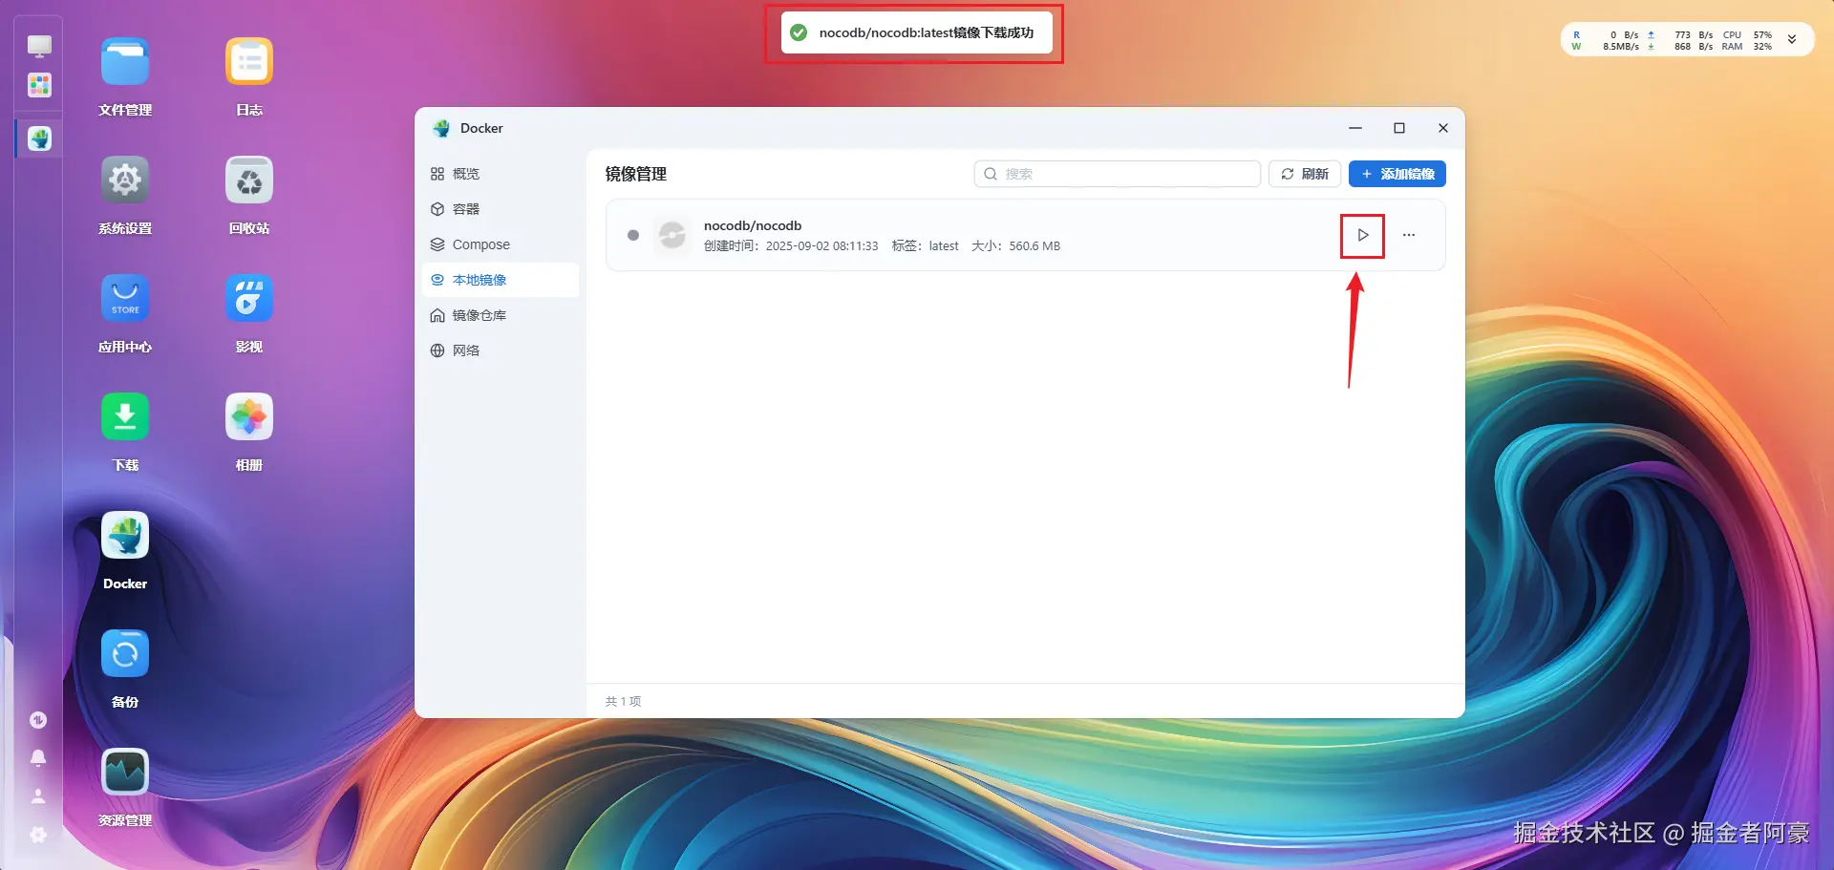Click the 添加镜像 add image button
The width and height of the screenshot is (1834, 870).
tap(1397, 174)
